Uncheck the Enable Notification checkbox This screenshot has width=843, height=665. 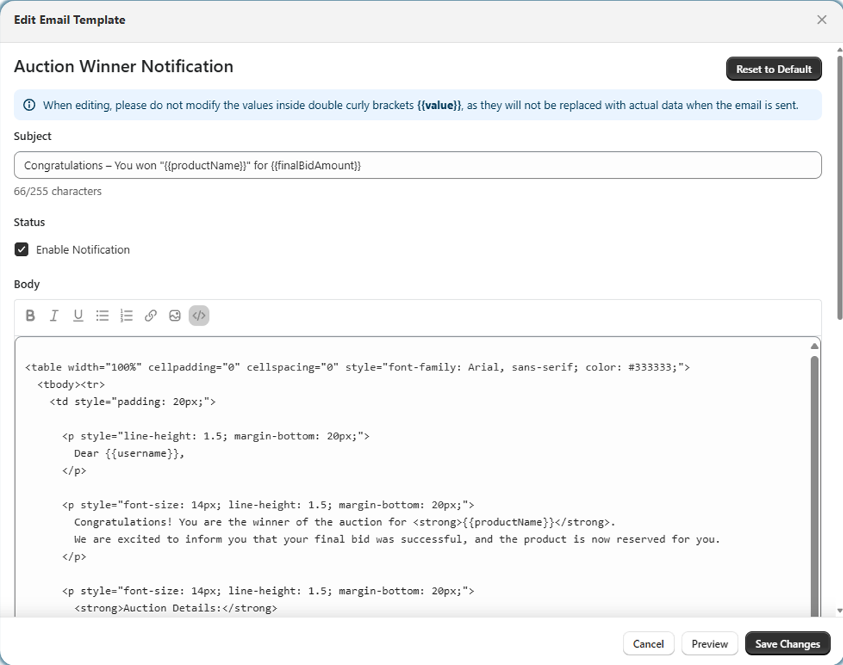tap(22, 250)
